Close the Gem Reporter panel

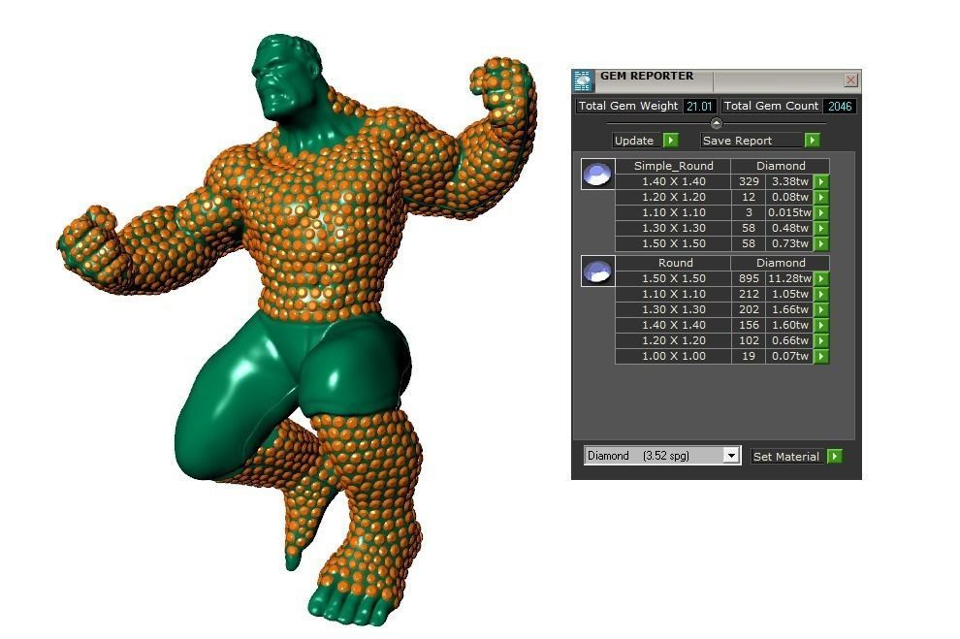pos(850,80)
